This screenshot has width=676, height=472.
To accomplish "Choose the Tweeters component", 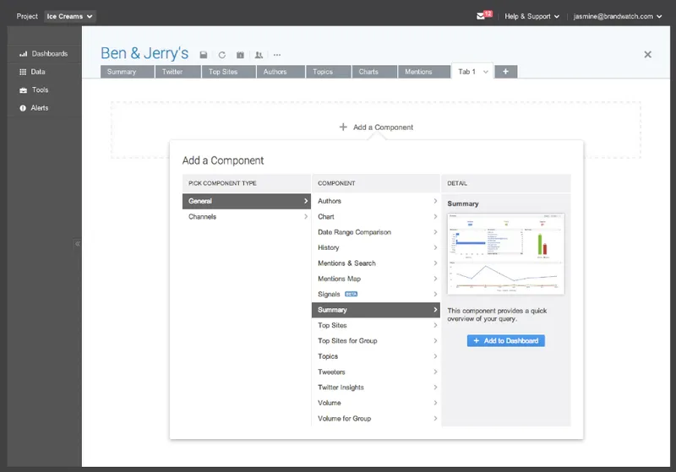I will coord(375,372).
